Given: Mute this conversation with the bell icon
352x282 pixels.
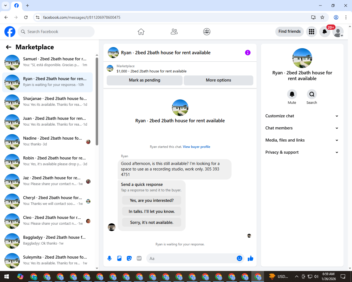Looking at the screenshot, I should pyautogui.click(x=292, y=94).
